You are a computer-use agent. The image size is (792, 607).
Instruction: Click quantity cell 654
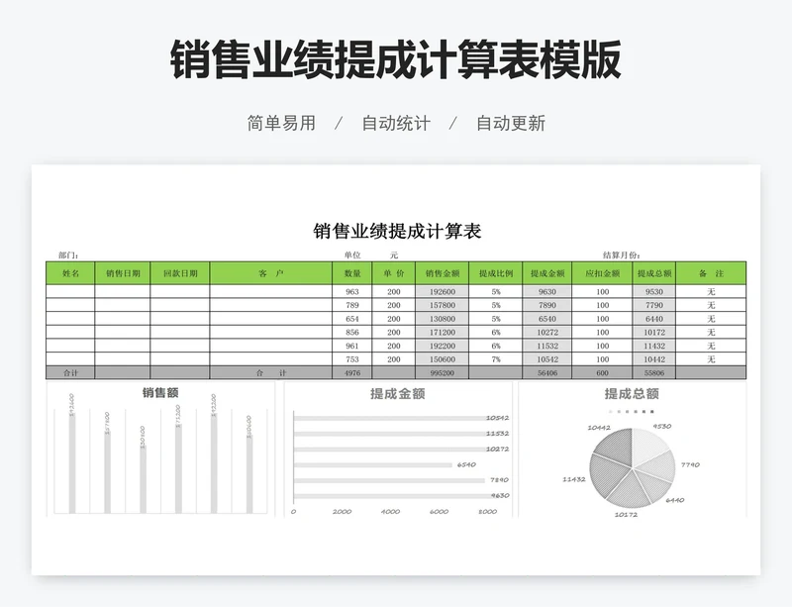point(352,319)
